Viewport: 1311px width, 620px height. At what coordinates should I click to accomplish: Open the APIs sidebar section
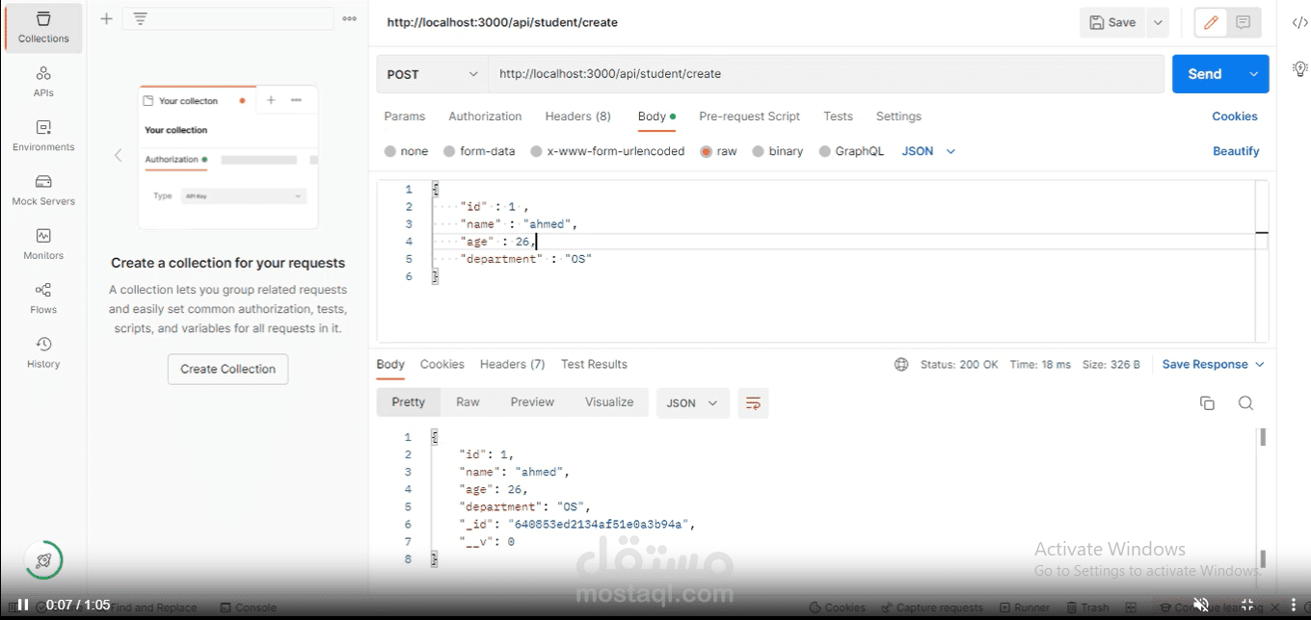[43, 82]
